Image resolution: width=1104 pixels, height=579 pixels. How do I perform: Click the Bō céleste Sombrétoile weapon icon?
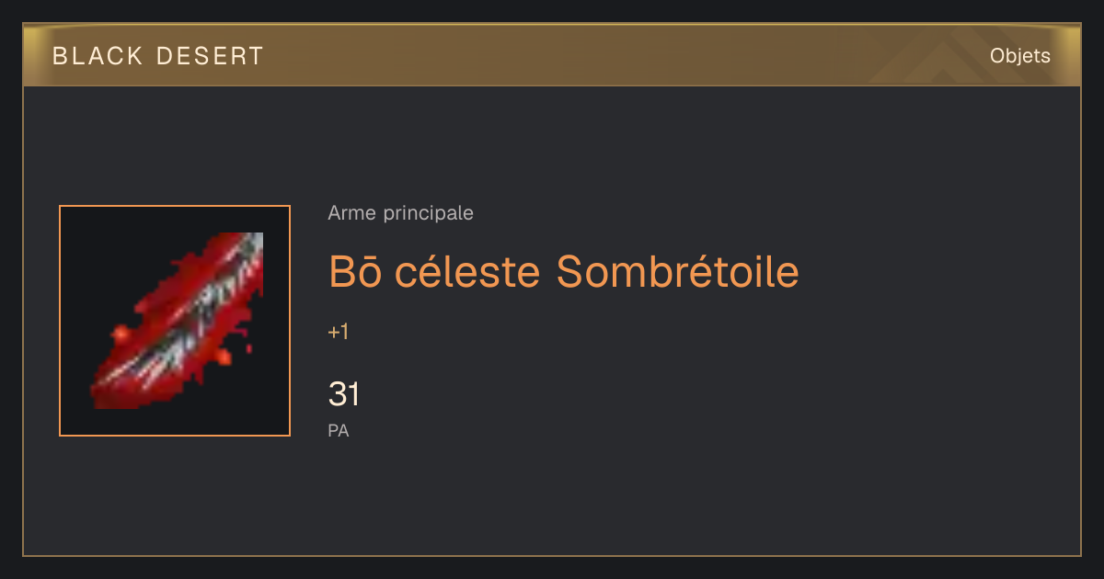point(175,321)
